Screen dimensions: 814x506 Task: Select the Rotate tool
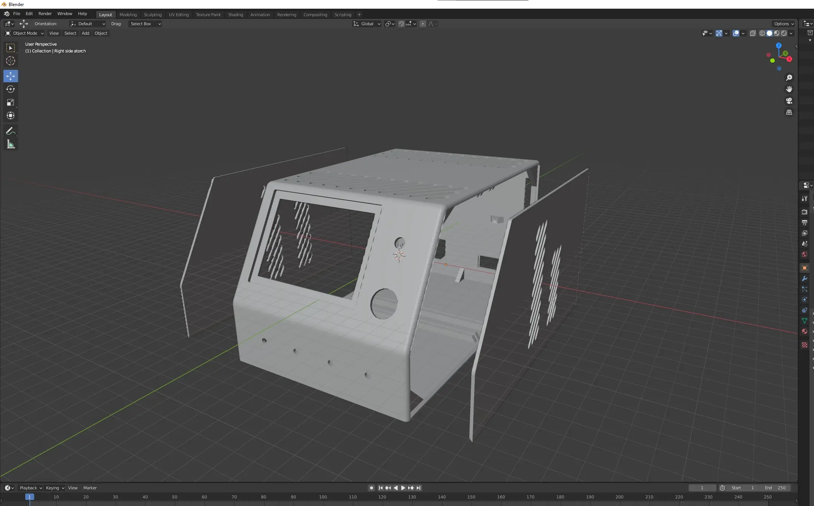(x=11, y=89)
